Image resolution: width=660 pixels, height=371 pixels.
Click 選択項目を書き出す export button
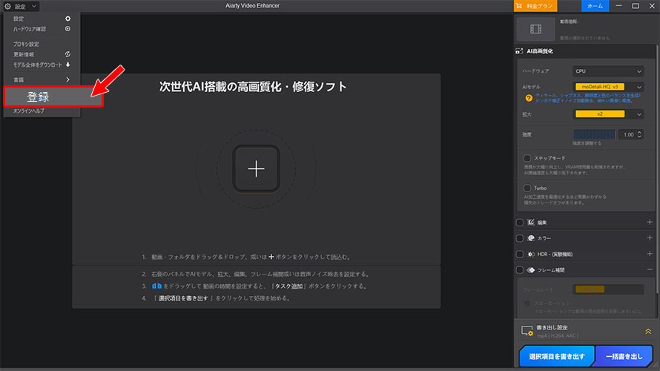coord(556,356)
